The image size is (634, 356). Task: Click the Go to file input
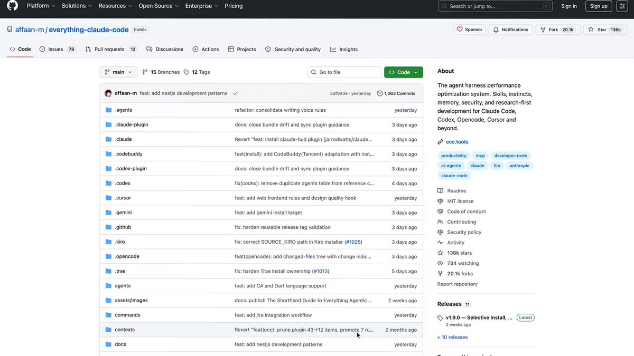pyautogui.click(x=344, y=72)
